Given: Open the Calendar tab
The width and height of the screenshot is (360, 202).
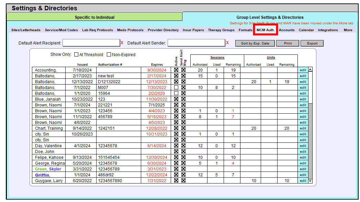Looking at the screenshot, I should pos(306,30).
